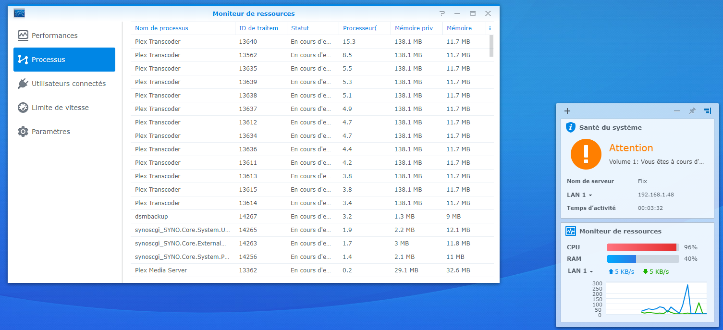Select the process row with ID 13611
The image size is (723, 330).
(x=312, y=163)
